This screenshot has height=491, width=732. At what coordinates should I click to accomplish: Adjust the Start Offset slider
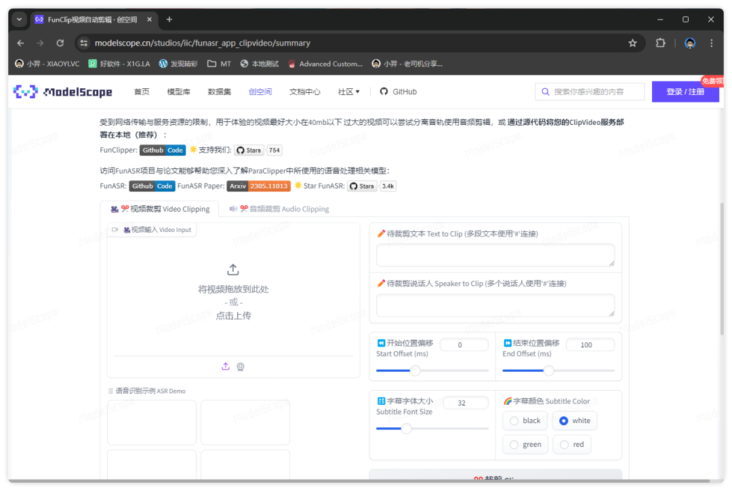tap(415, 370)
